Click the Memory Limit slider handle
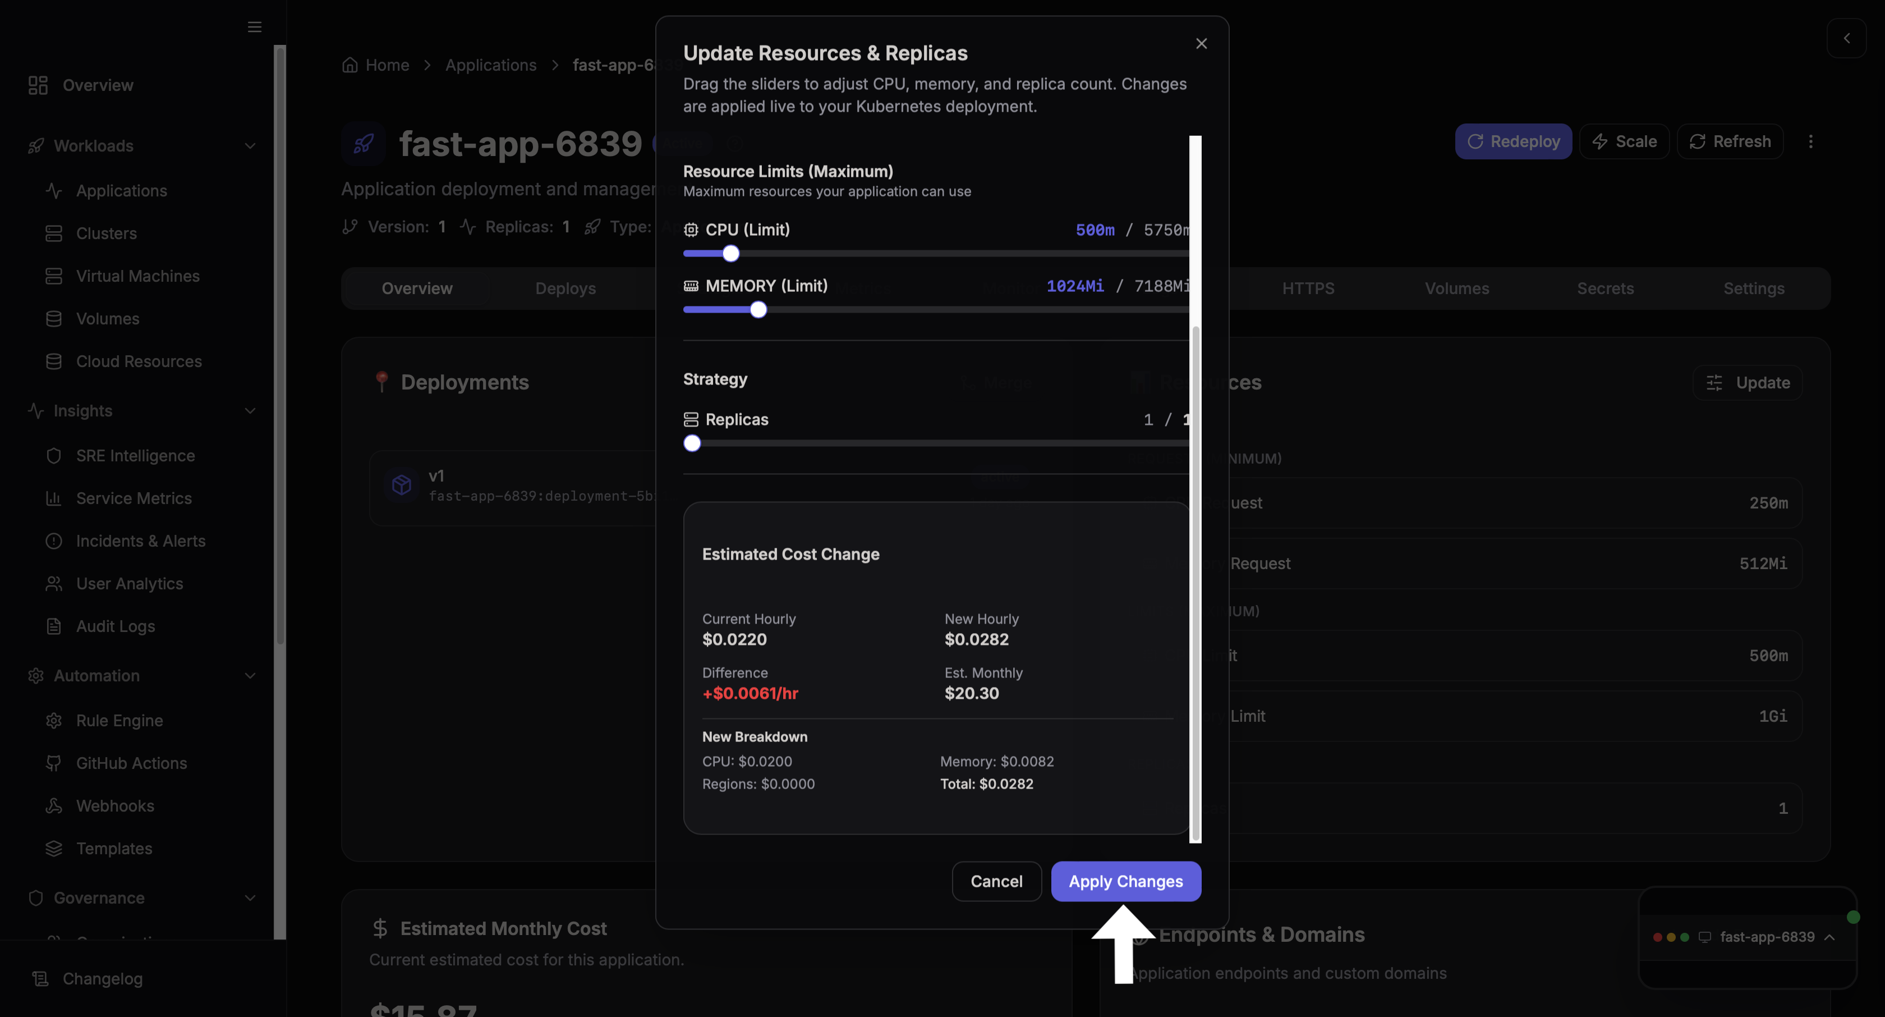This screenshot has height=1017, width=1885. [x=758, y=310]
